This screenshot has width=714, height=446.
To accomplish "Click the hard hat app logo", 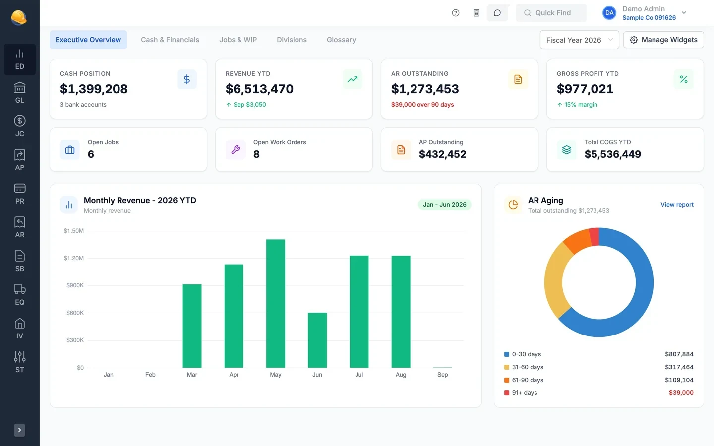I will click(x=19, y=17).
